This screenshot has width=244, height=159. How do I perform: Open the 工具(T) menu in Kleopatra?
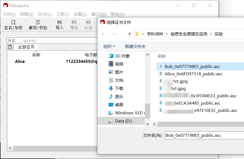(x=63, y=14)
